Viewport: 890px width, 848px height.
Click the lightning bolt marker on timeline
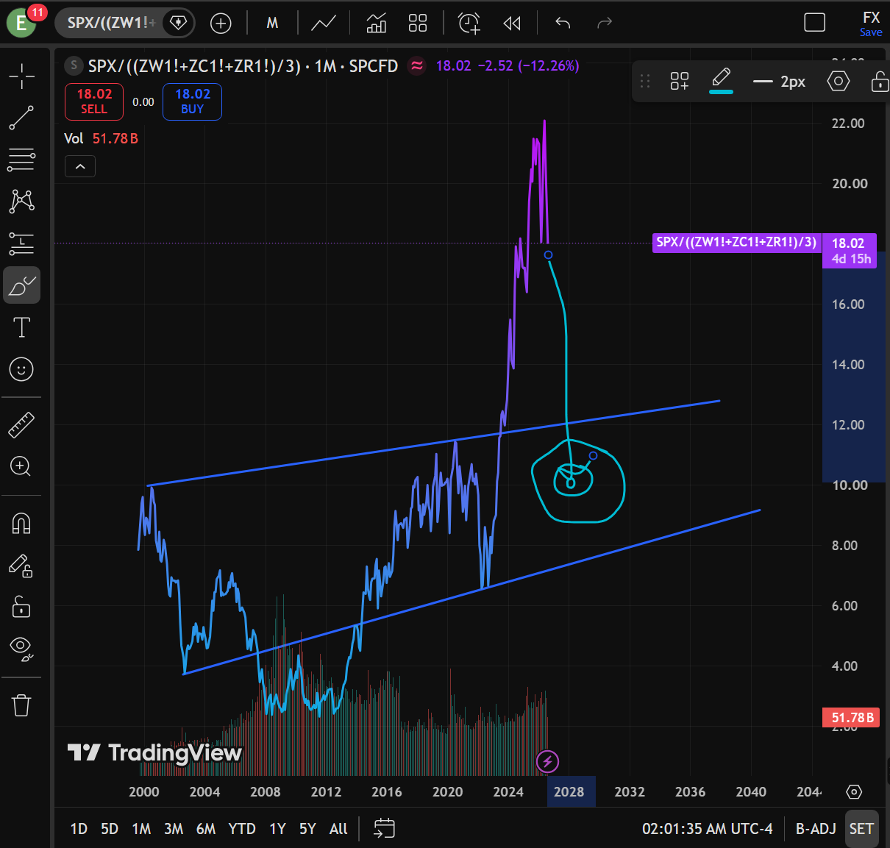[x=547, y=762]
